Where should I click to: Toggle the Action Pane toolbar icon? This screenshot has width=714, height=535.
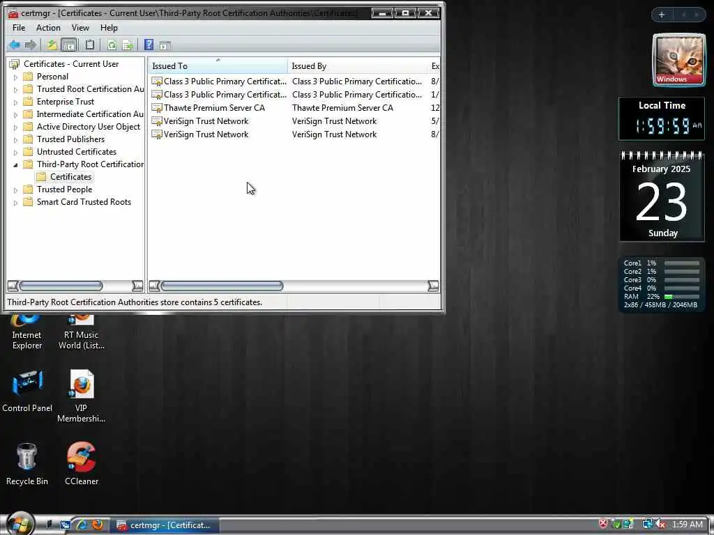pyautogui.click(x=165, y=45)
